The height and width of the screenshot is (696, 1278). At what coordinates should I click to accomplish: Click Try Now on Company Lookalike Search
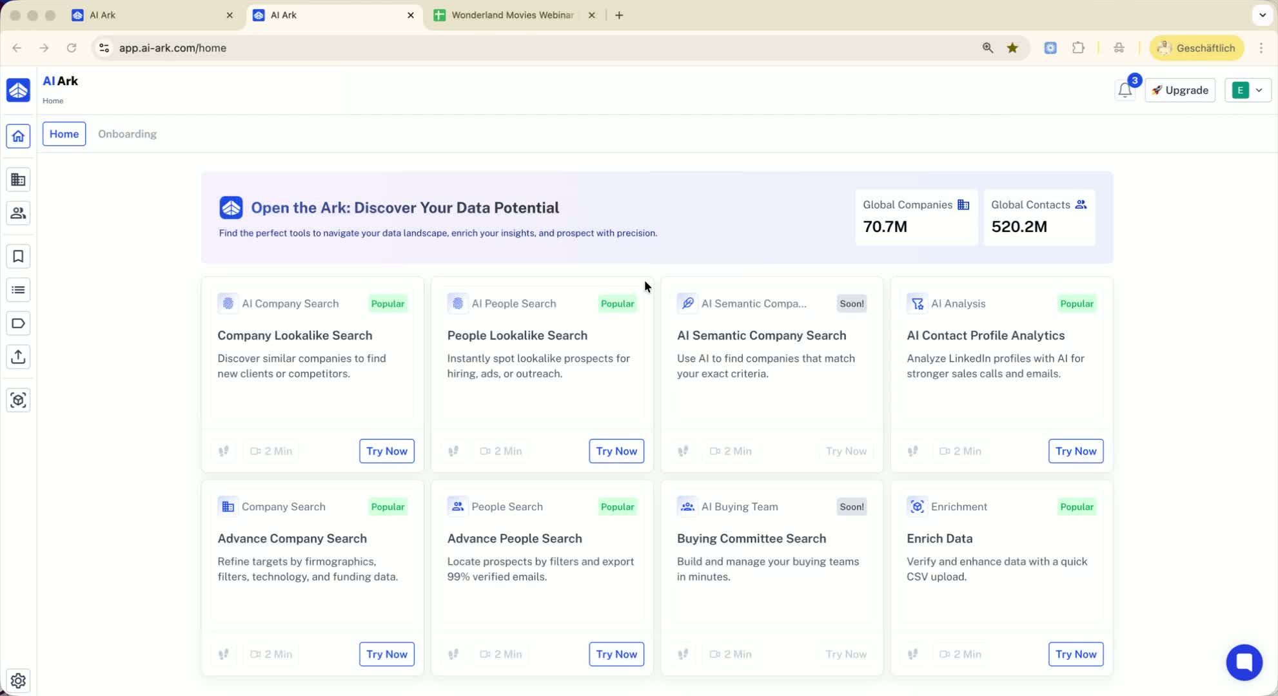[x=386, y=451]
